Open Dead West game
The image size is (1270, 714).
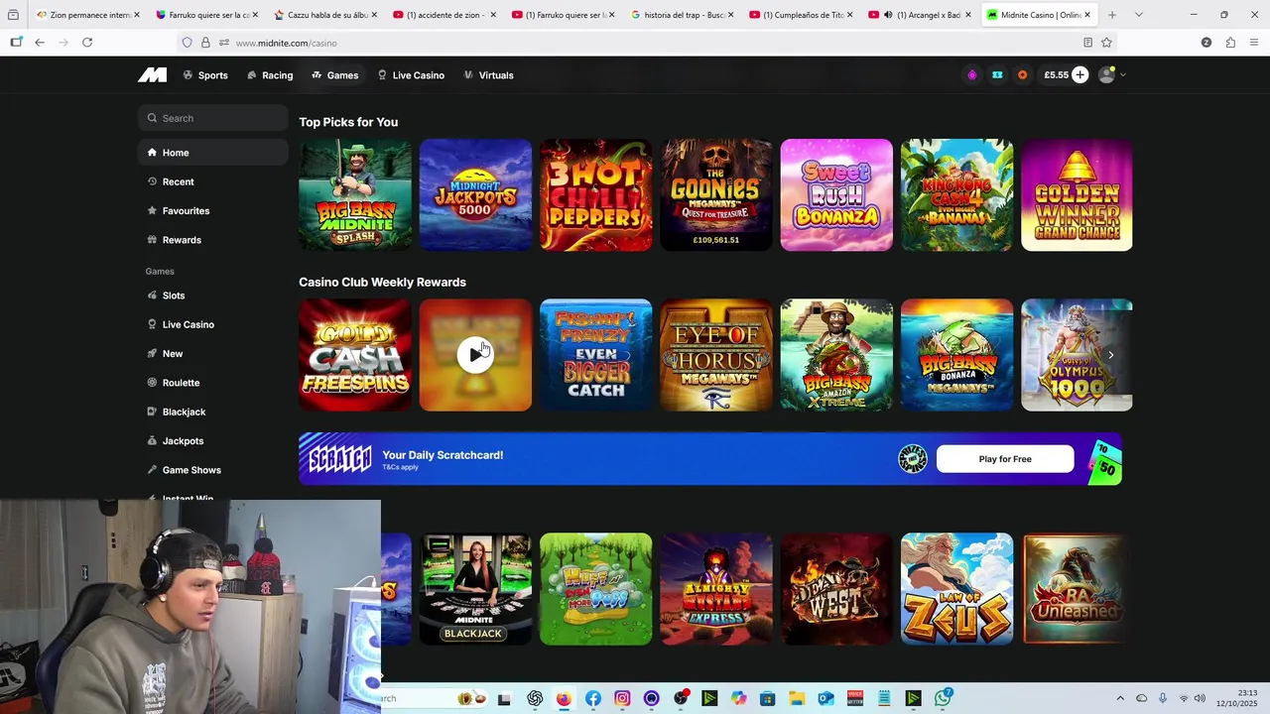click(836, 589)
